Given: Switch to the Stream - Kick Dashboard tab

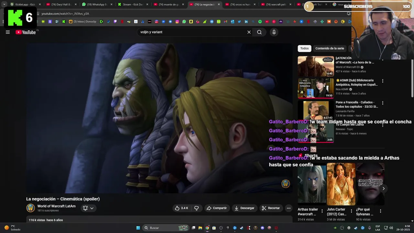Looking at the screenshot, I should (x=133, y=5).
